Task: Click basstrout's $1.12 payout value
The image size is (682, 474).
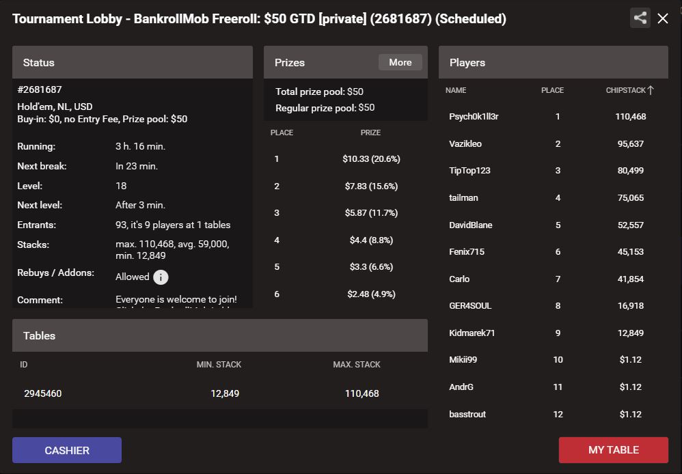Action: 630,414
